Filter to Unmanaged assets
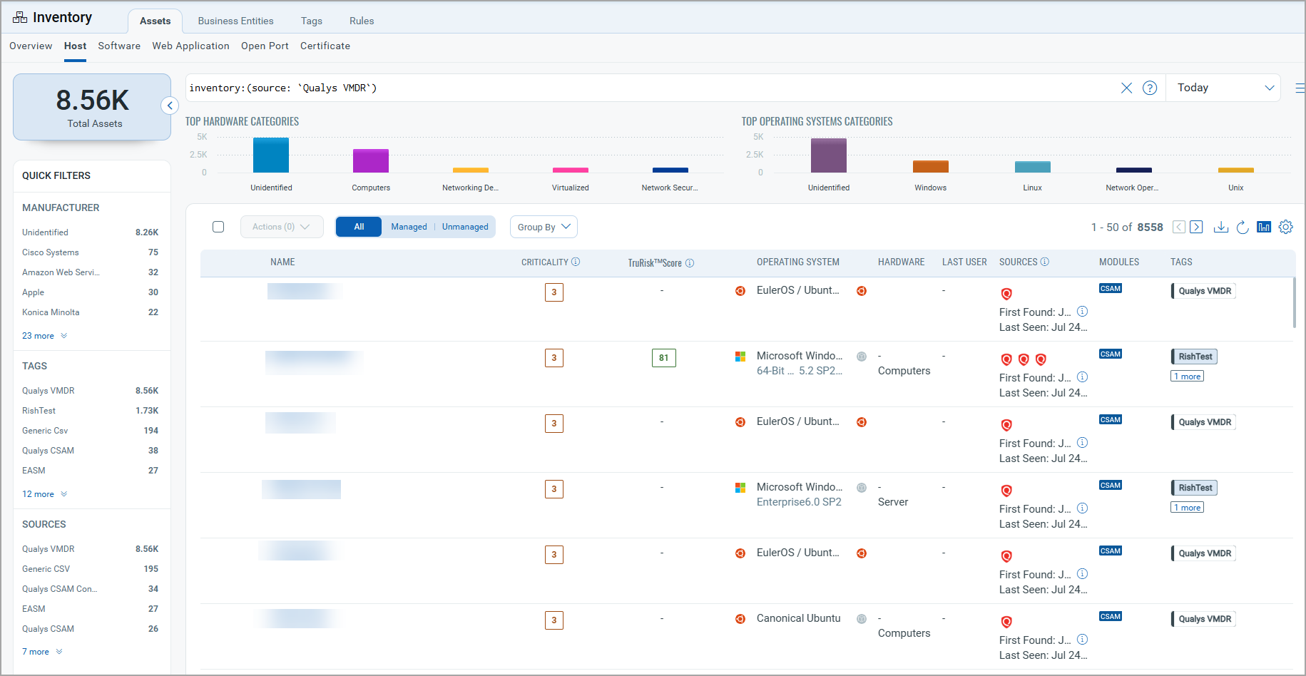Screen dimensions: 1306x676 pyautogui.click(x=465, y=227)
